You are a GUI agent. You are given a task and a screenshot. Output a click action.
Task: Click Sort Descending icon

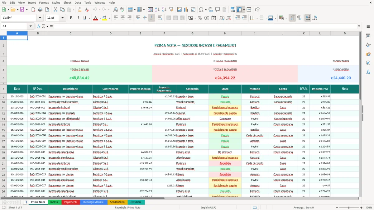coord(164,10)
